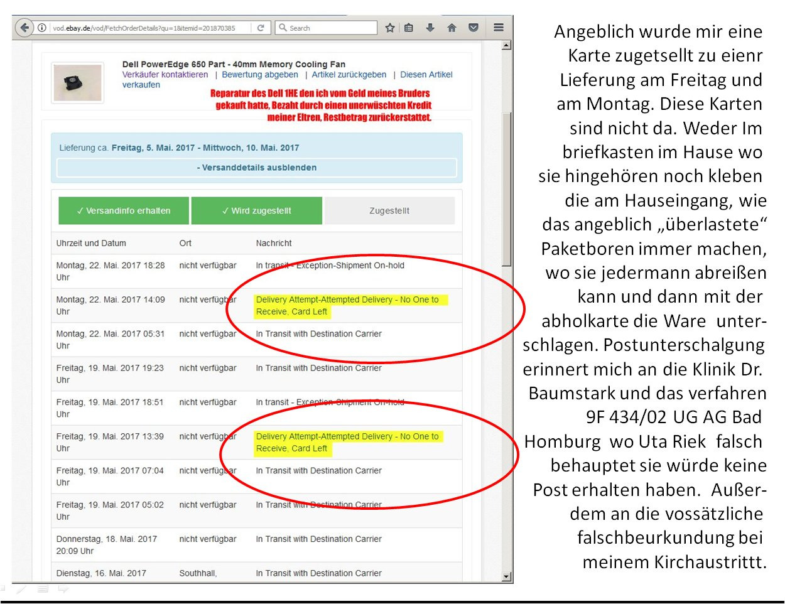785x604 pixels.
Task: Select the Zugestellt status step
Action: (389, 211)
